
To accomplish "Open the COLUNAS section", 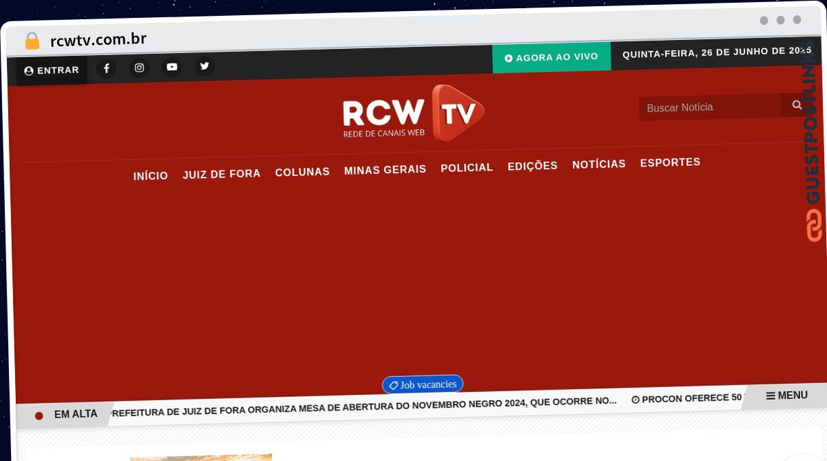I will point(302,172).
